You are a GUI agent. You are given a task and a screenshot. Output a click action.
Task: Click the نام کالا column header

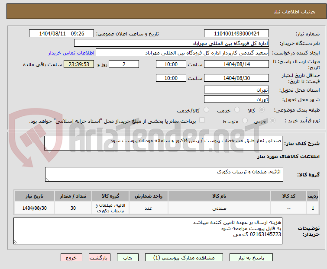click(220, 196)
